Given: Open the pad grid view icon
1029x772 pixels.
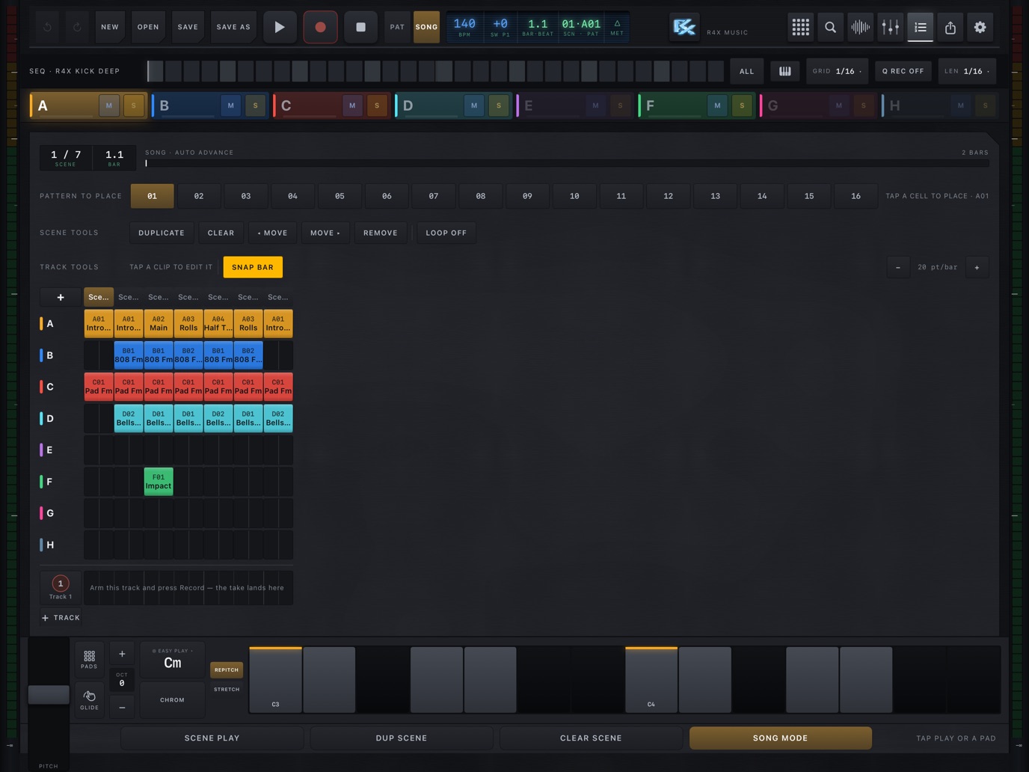Looking at the screenshot, I should (x=800, y=27).
